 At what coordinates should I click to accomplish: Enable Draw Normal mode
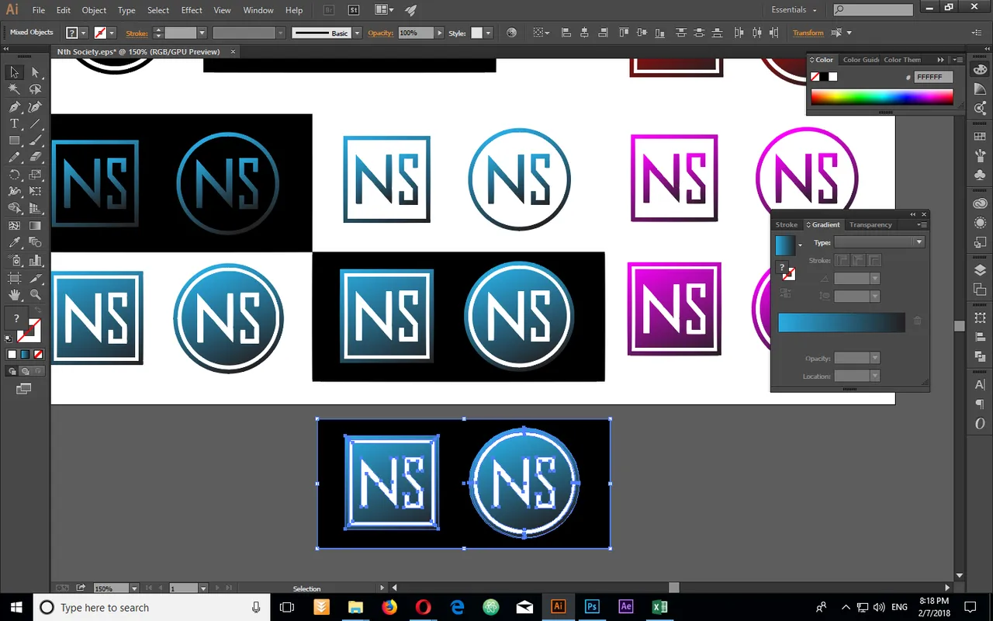(x=12, y=371)
